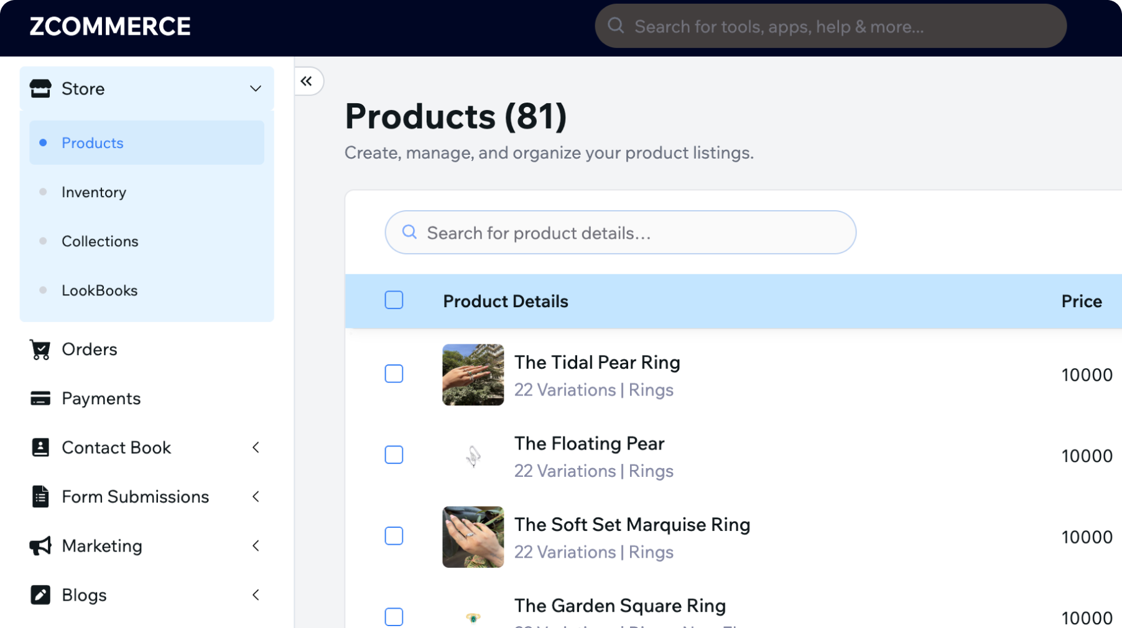Check the box for The Soft Set Marquise Ring
Screen dimensions: 1122x628
[x=394, y=536]
